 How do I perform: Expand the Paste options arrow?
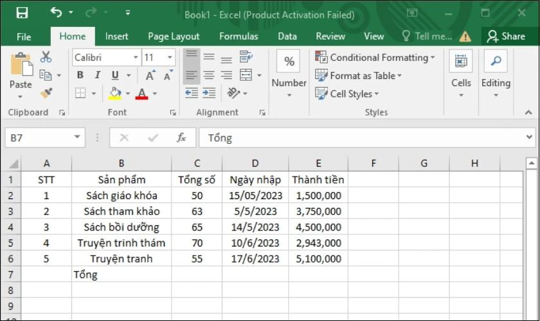pos(21,97)
